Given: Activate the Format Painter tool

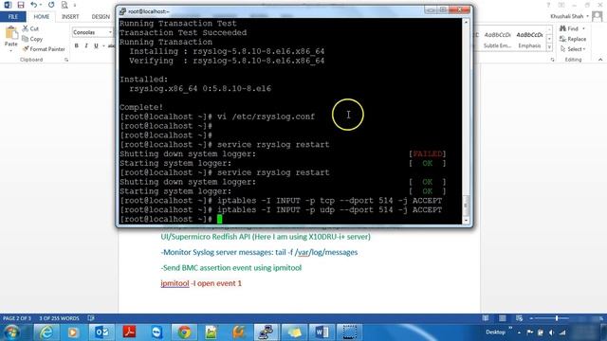Looking at the screenshot, I should [x=44, y=49].
